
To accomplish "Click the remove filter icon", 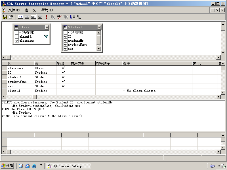I will pos(66,17).
